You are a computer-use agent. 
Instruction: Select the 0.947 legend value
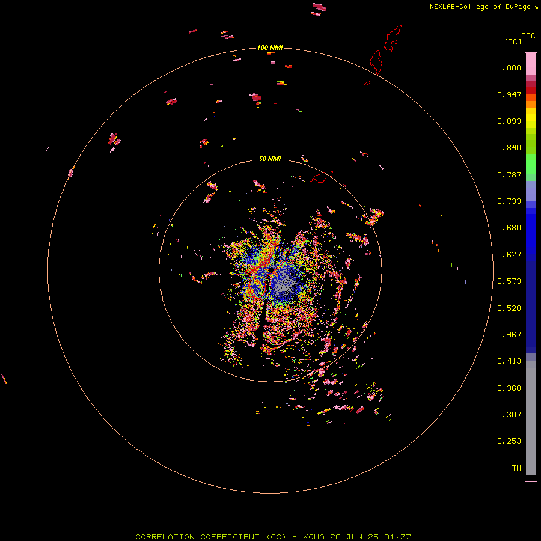tap(509, 94)
